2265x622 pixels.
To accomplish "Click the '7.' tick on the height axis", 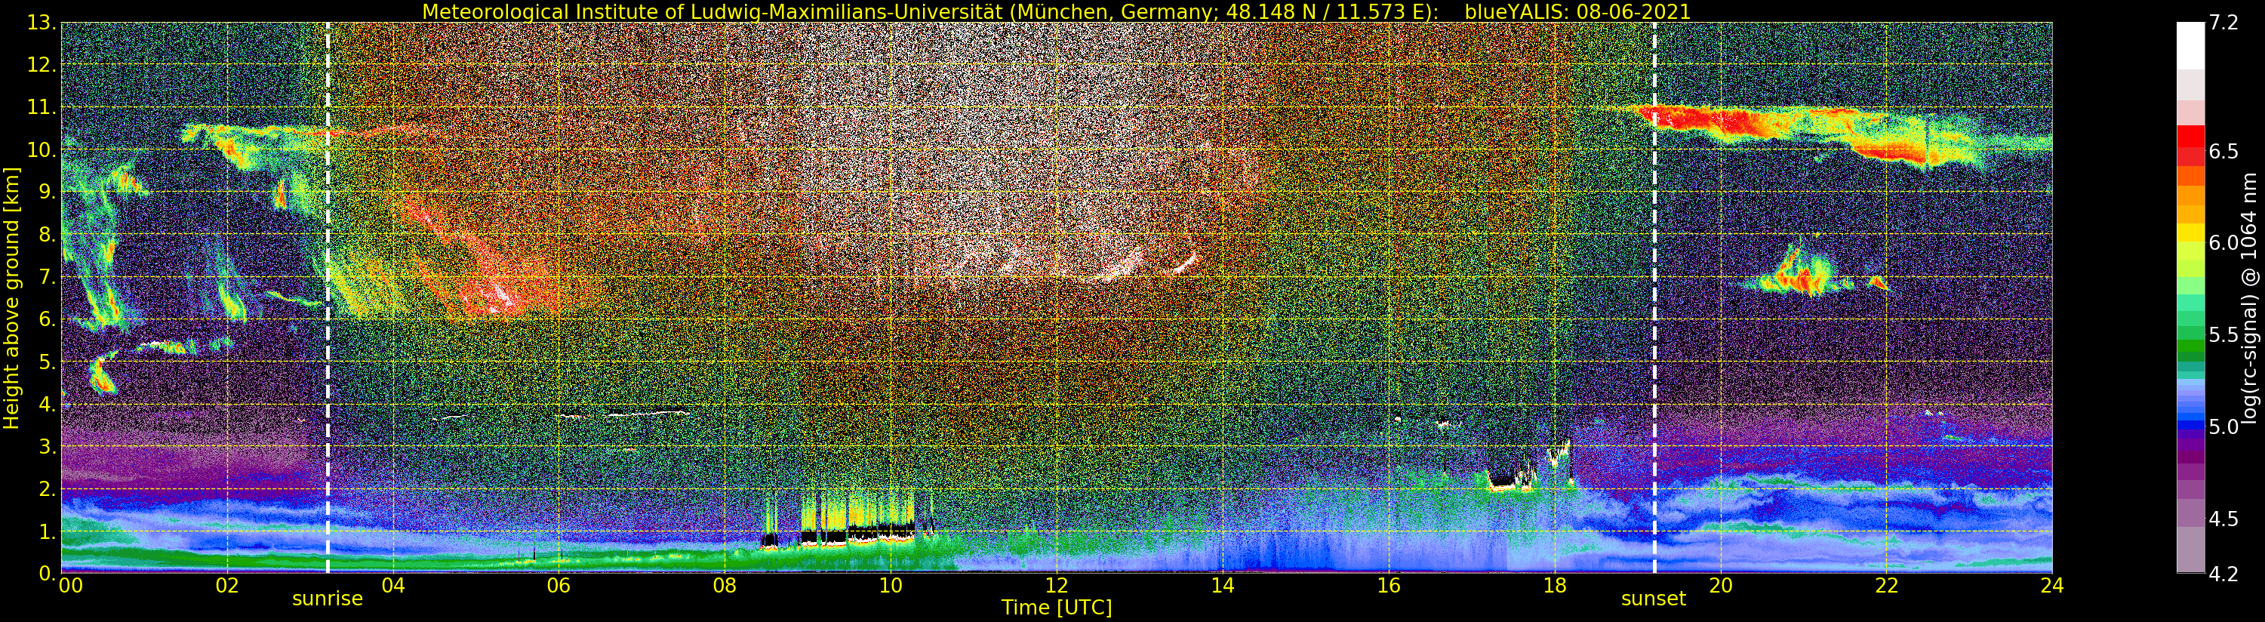I will [x=48, y=277].
